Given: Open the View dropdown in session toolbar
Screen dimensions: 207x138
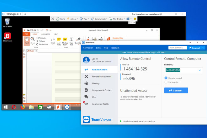Looking at the screenshot, I should (84, 19).
